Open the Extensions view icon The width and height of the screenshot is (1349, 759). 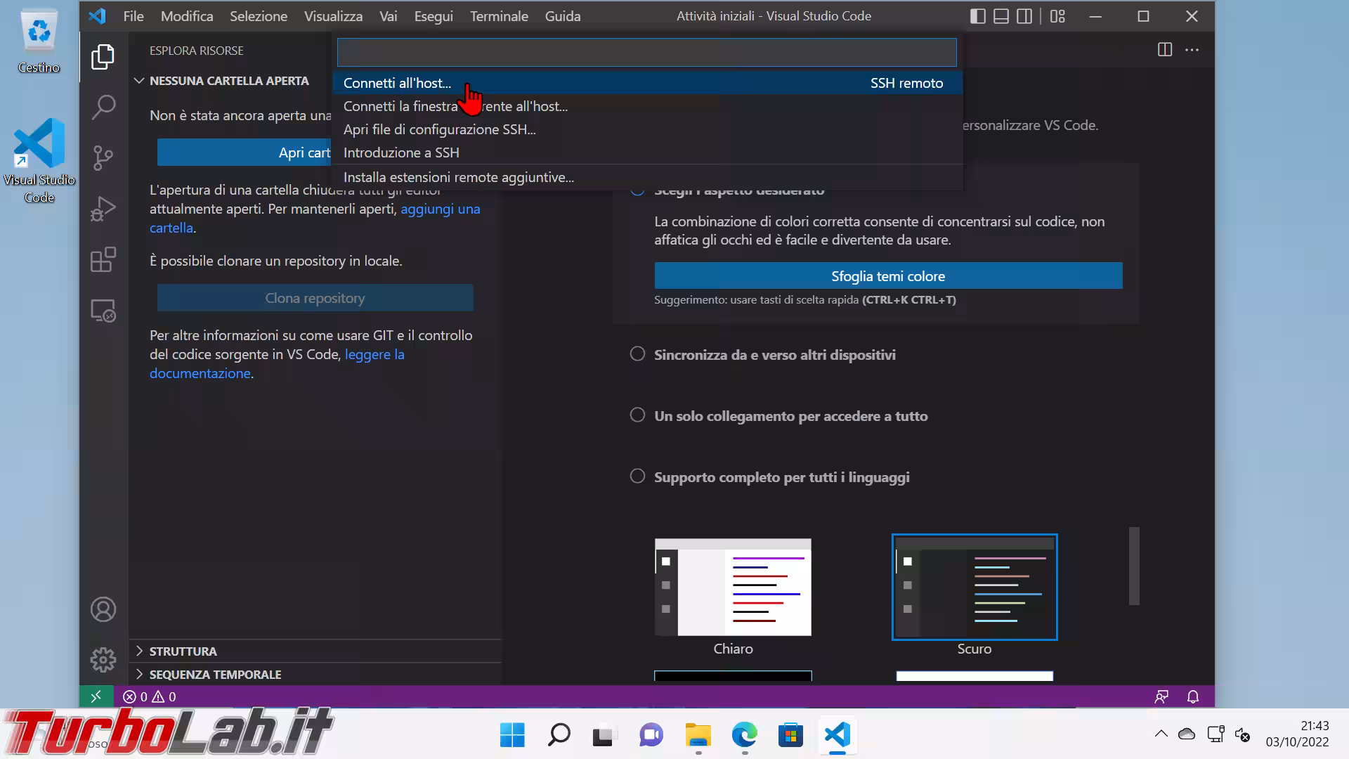point(103,259)
